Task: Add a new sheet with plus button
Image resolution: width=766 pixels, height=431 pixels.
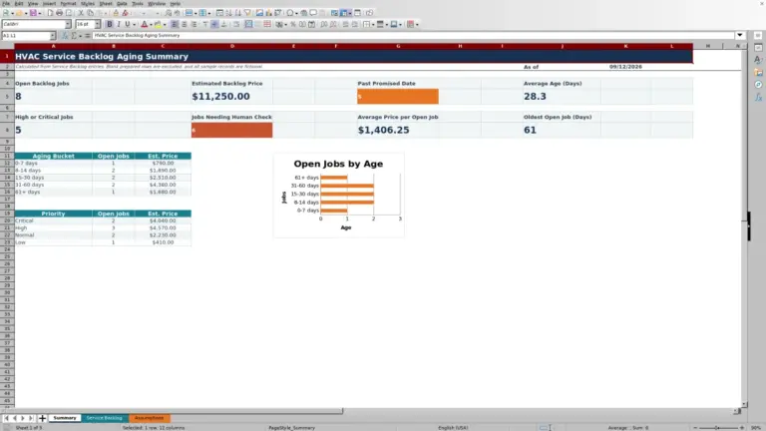Action: 42,418
